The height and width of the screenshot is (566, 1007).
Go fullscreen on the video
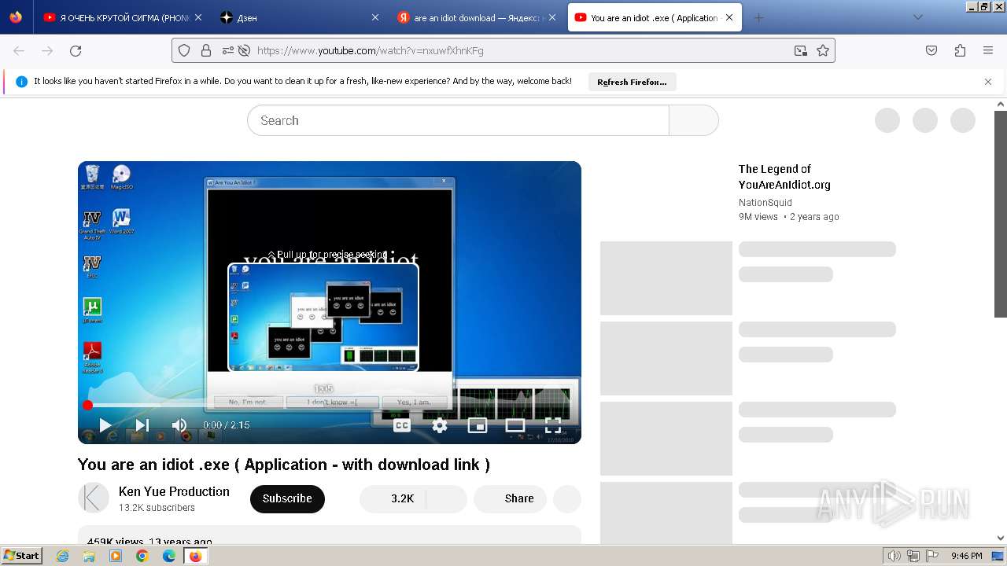tap(553, 425)
